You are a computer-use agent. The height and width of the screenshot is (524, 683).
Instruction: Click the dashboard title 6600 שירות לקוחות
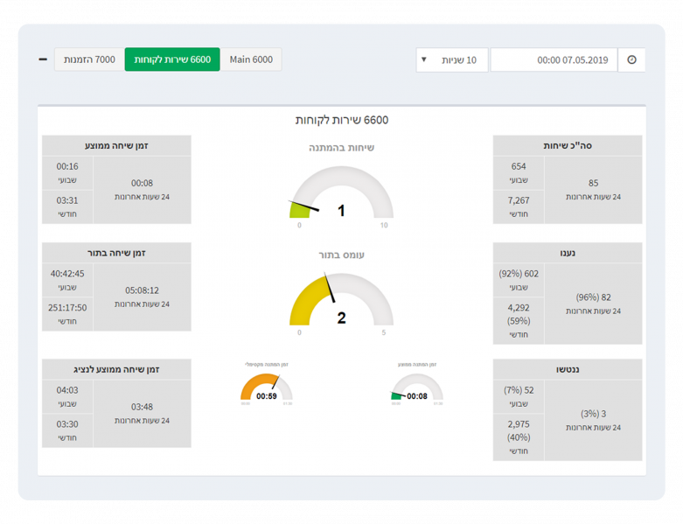341,120
